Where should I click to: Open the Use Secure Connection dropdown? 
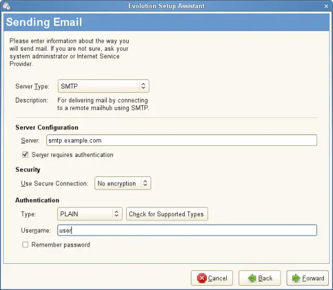point(123,183)
